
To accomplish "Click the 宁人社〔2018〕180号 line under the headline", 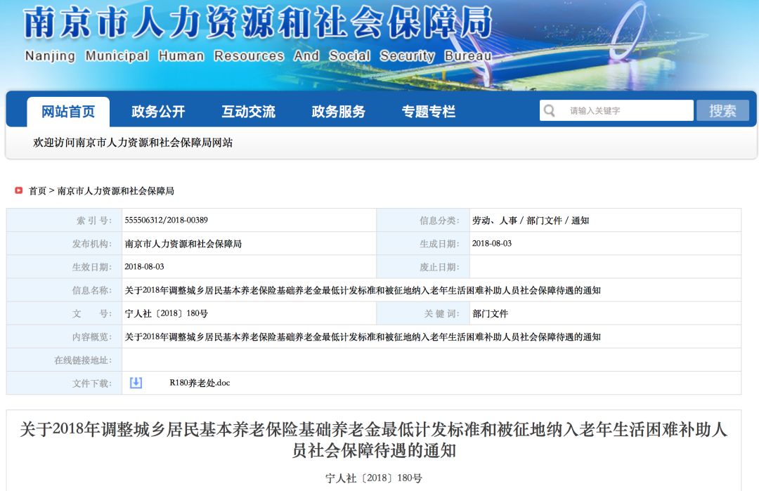I will pos(374,478).
